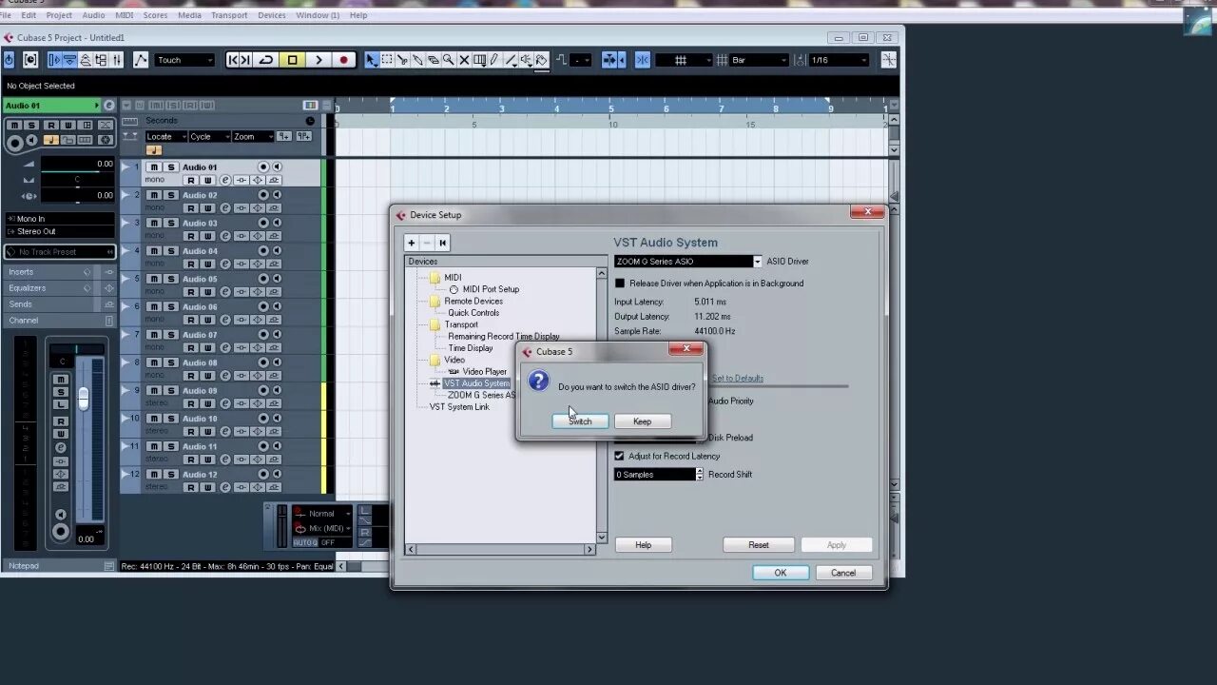
Task: Click Cancel in Device Setup
Action: pos(843,573)
